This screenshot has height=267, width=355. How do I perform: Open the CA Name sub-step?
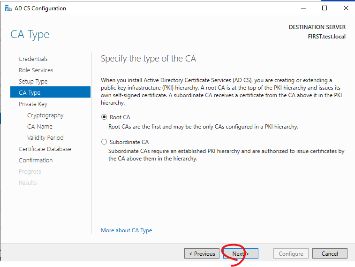(x=39, y=126)
